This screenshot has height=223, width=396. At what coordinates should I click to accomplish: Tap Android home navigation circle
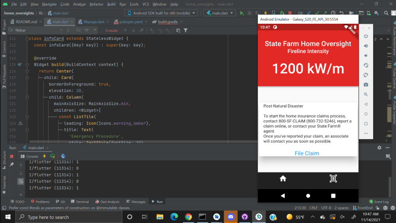[308, 196]
